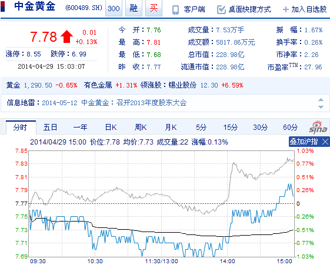Click the 市盈率 TTM value 27.96
The height and width of the screenshot is (265, 330).
tap(313, 67)
